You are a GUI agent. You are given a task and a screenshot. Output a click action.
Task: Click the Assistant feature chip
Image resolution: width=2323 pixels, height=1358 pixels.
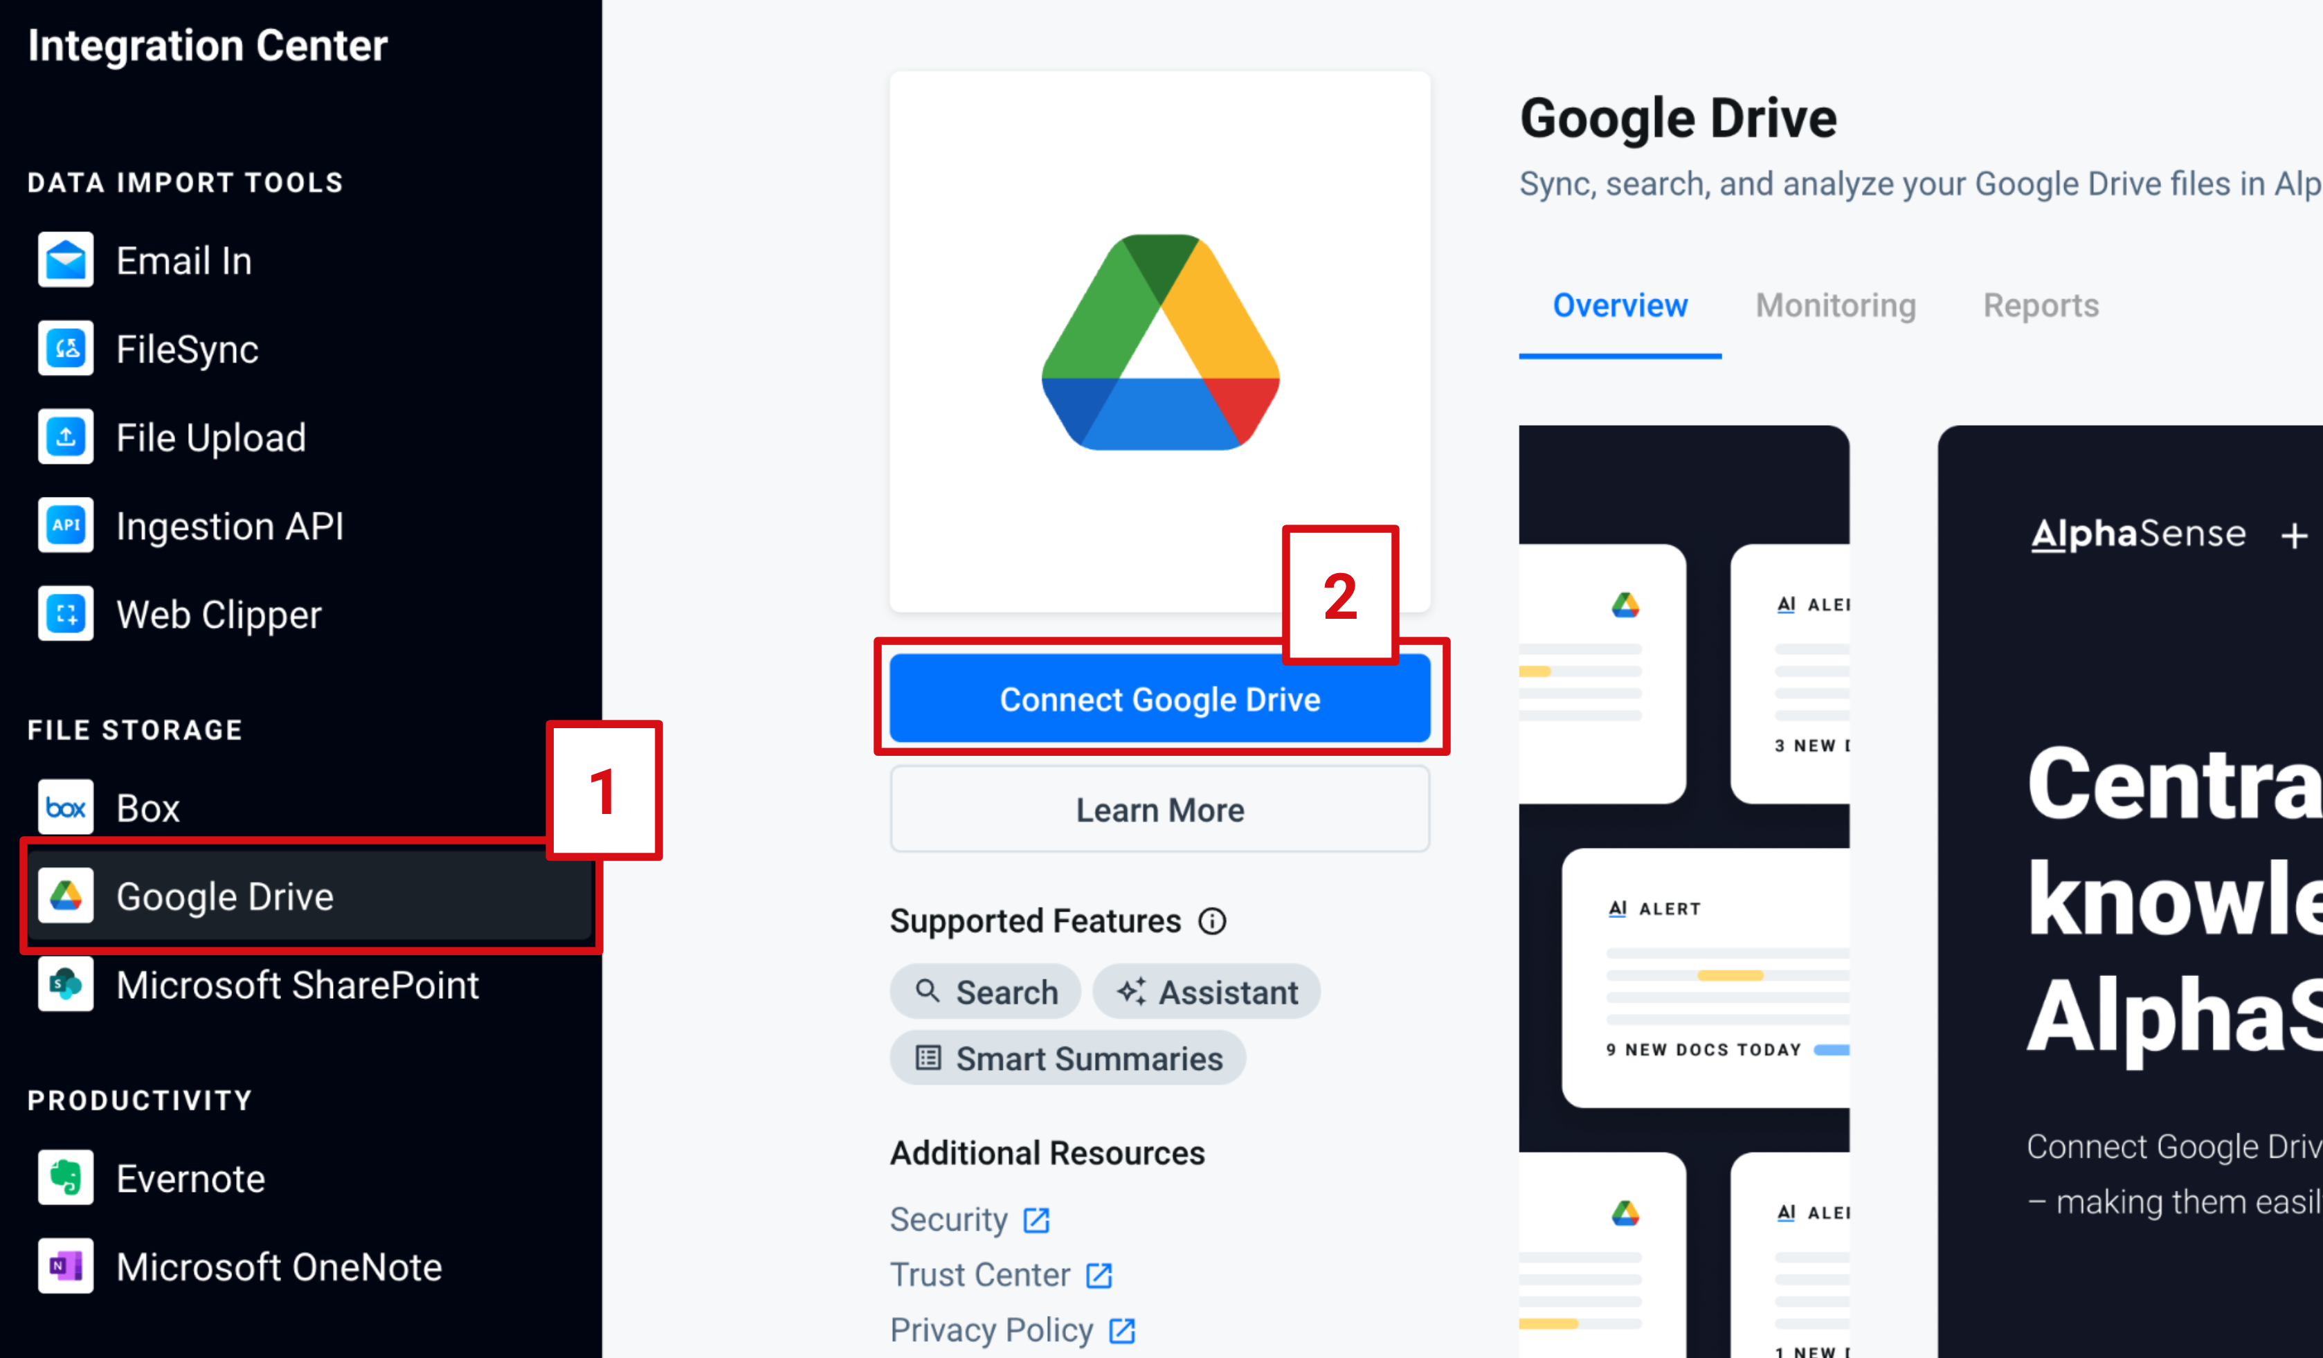coord(1206,992)
